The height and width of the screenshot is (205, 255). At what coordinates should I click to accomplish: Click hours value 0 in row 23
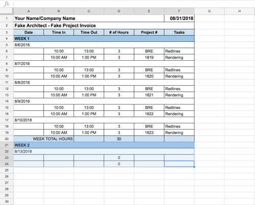119,158
